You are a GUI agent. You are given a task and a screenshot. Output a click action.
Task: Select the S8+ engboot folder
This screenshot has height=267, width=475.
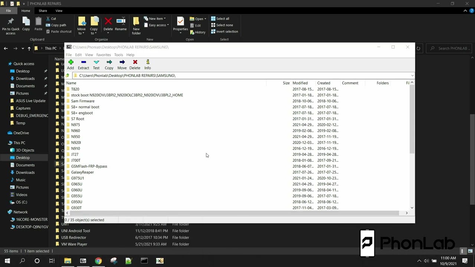click(x=82, y=113)
